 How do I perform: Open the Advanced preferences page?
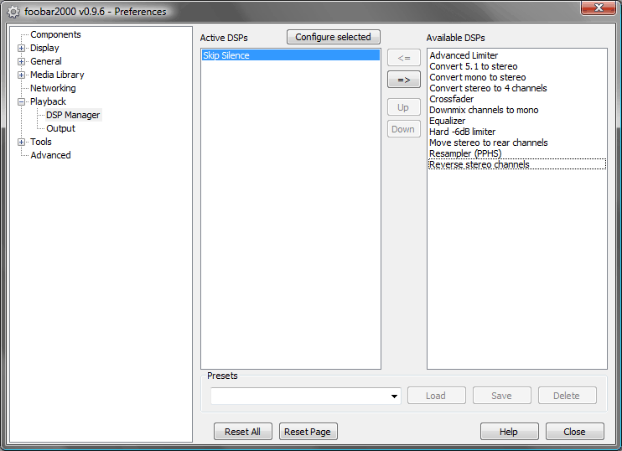click(50, 155)
